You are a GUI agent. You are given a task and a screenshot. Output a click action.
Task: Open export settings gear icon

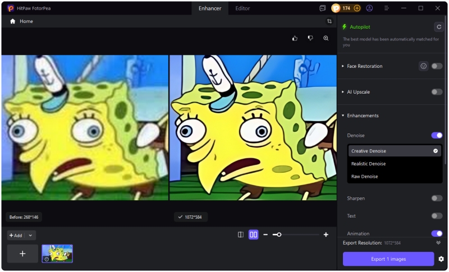[x=441, y=259]
